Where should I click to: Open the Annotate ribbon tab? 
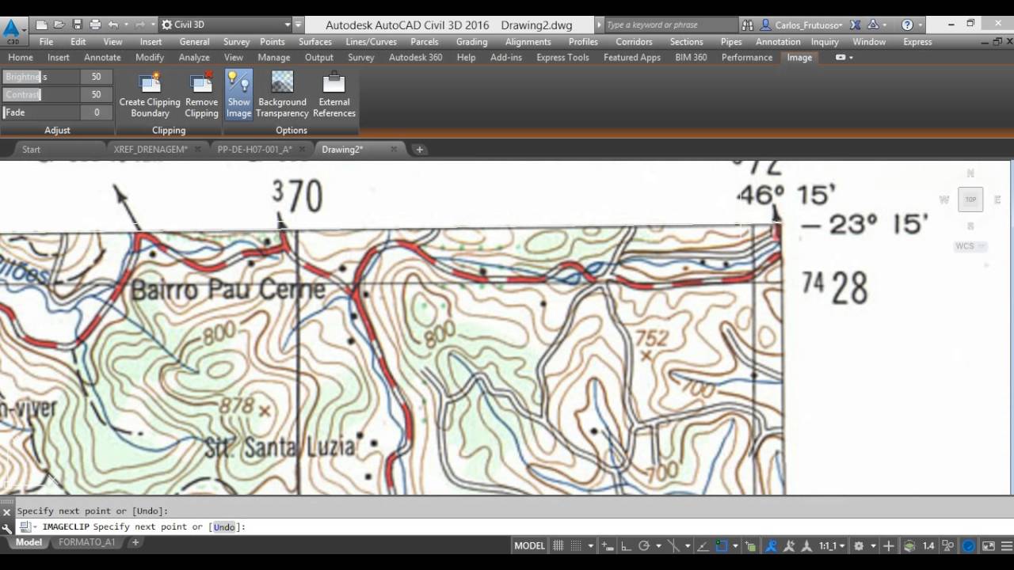(102, 57)
